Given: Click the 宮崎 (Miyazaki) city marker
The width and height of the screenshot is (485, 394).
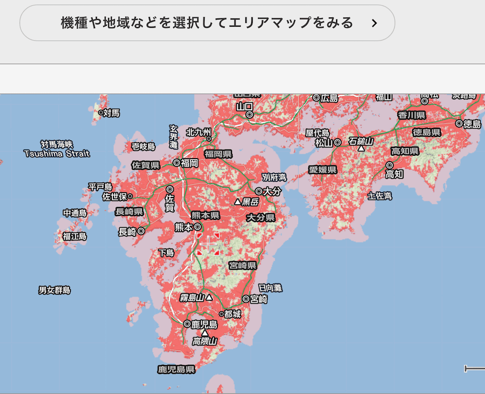Looking at the screenshot, I should click(245, 299).
